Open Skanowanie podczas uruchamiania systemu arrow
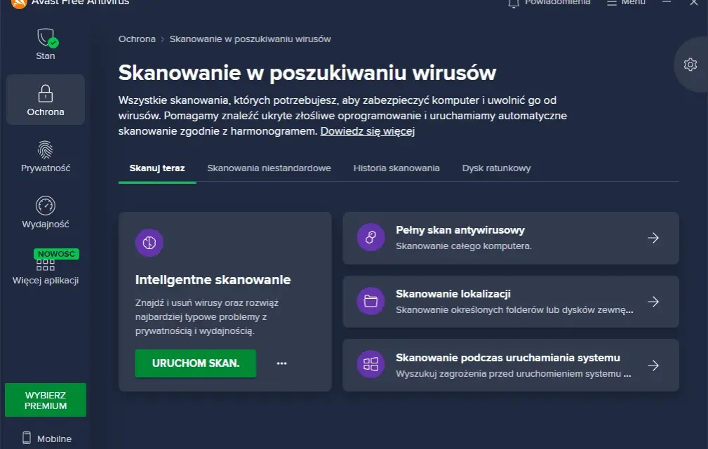Screen dimensions: 708x449 (x=653, y=366)
